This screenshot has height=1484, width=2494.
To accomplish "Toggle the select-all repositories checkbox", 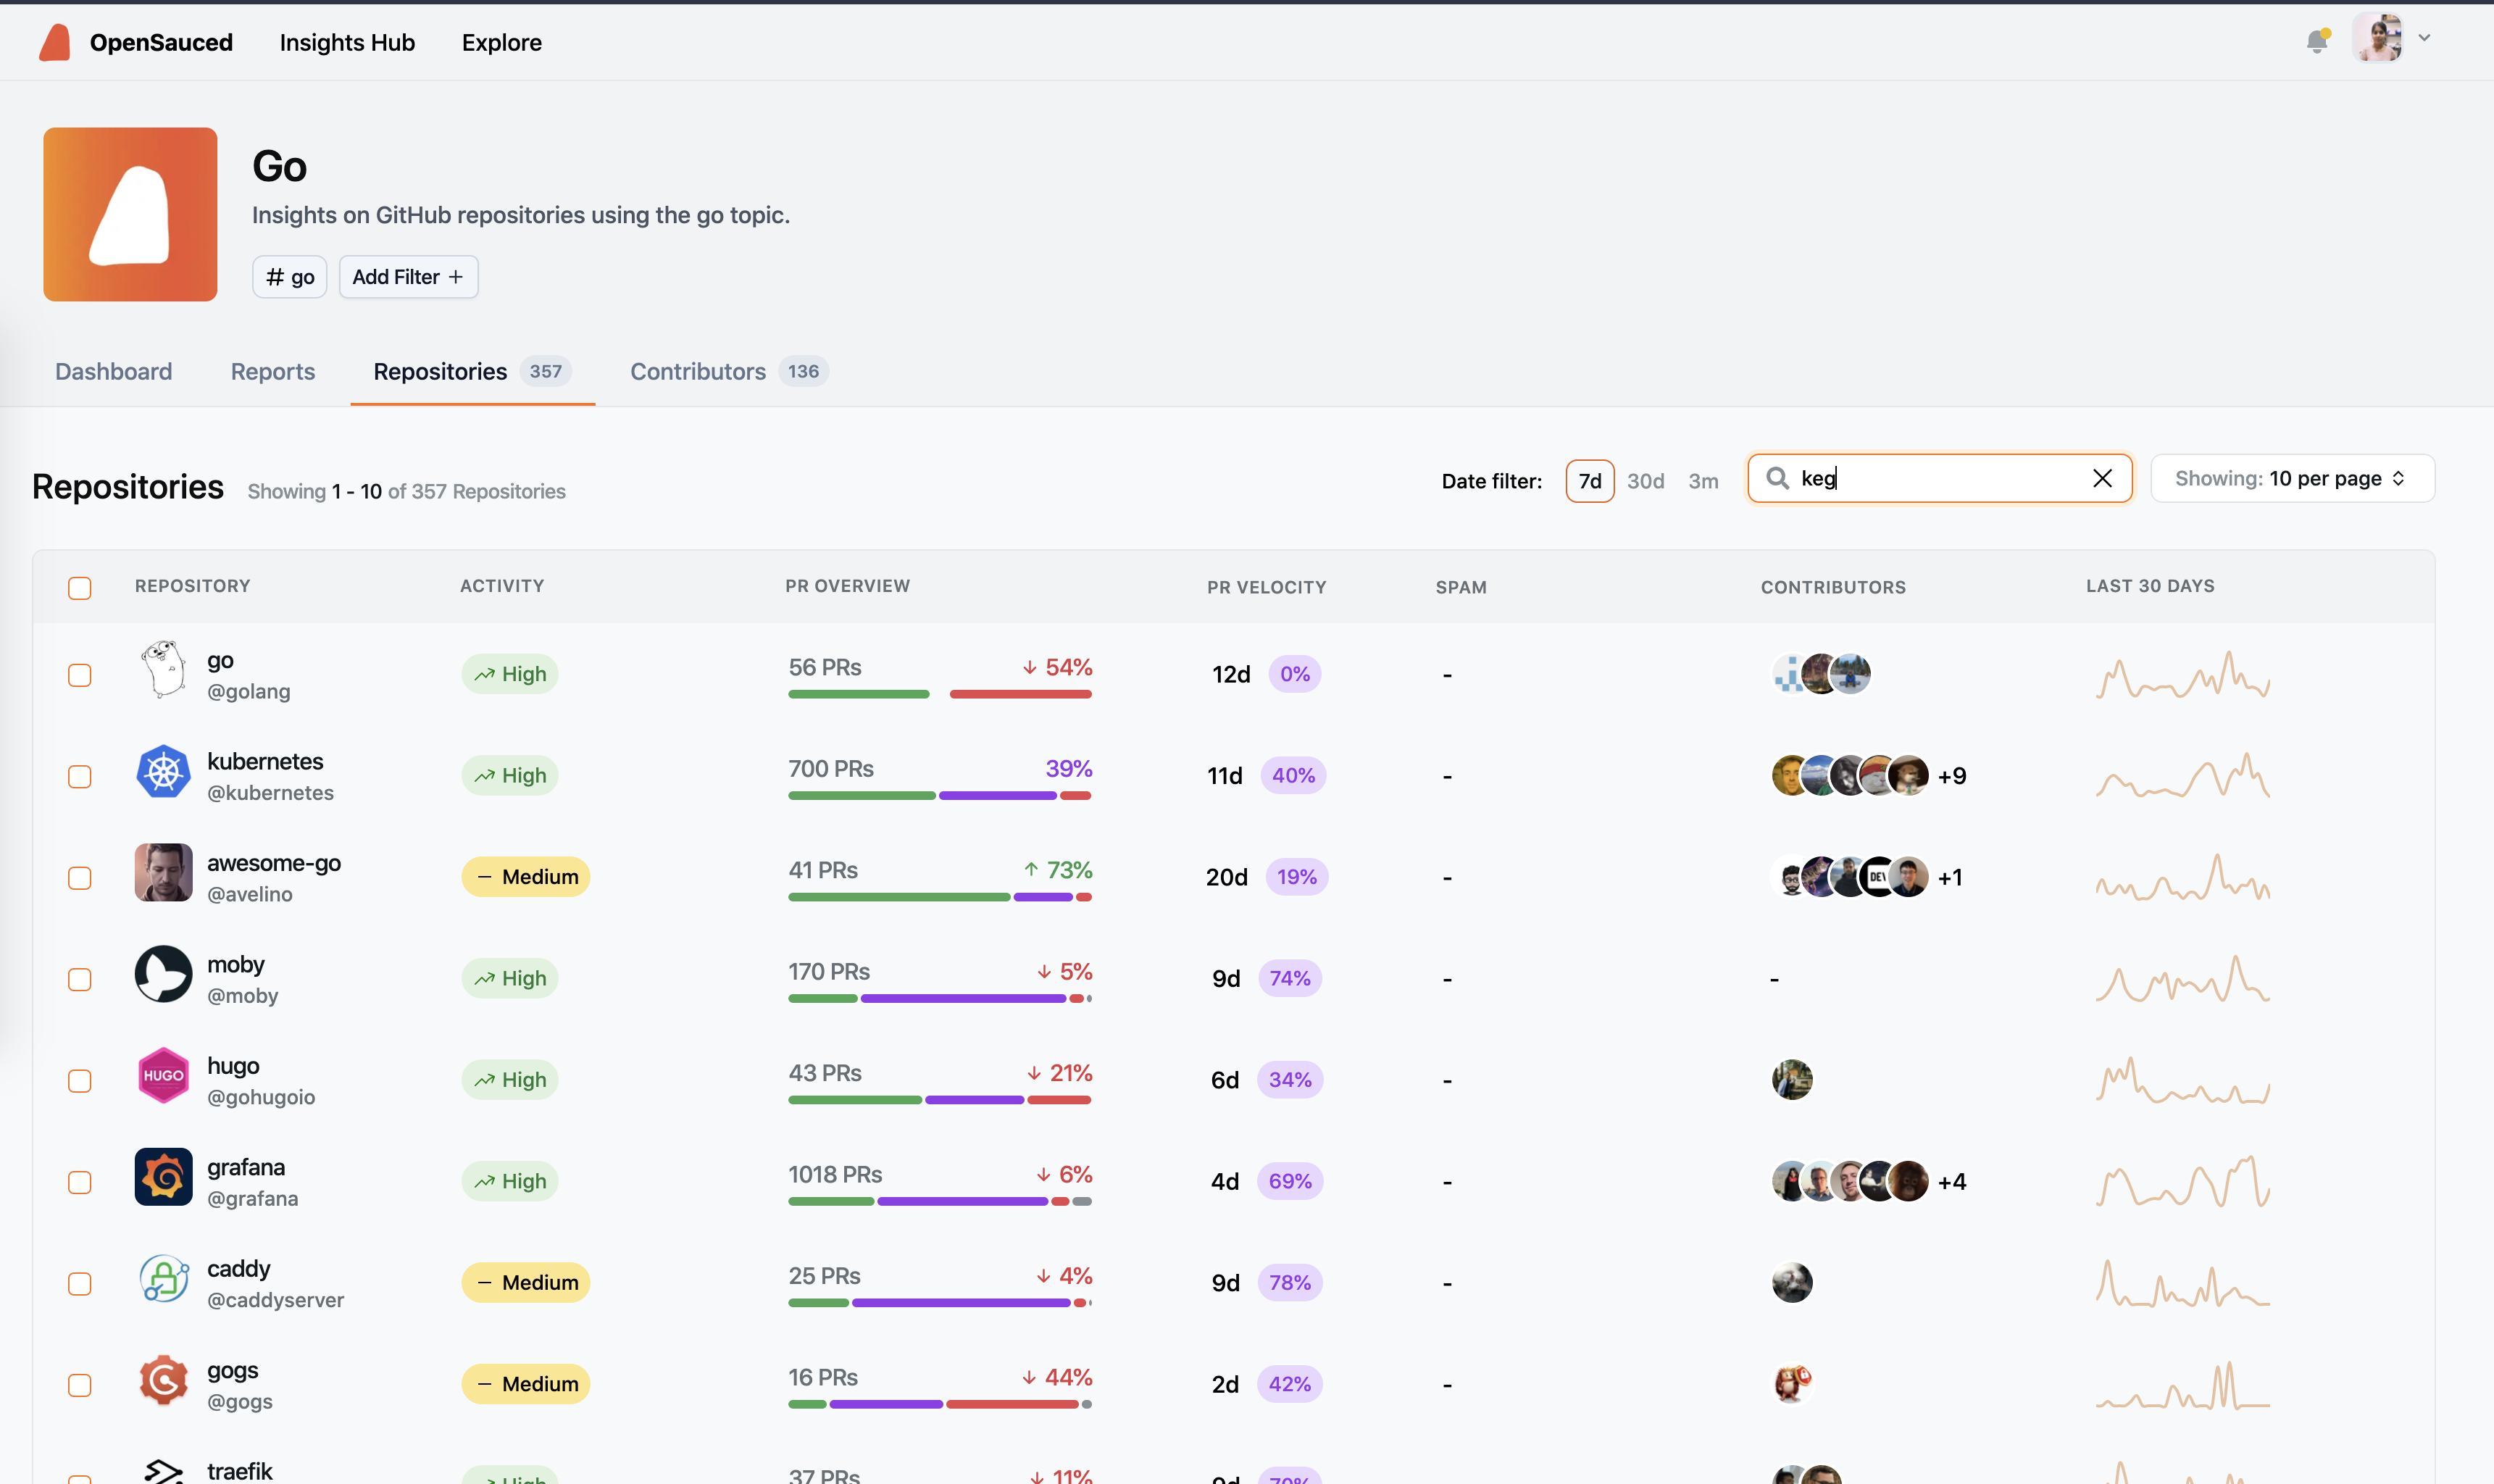I will pos(80,588).
